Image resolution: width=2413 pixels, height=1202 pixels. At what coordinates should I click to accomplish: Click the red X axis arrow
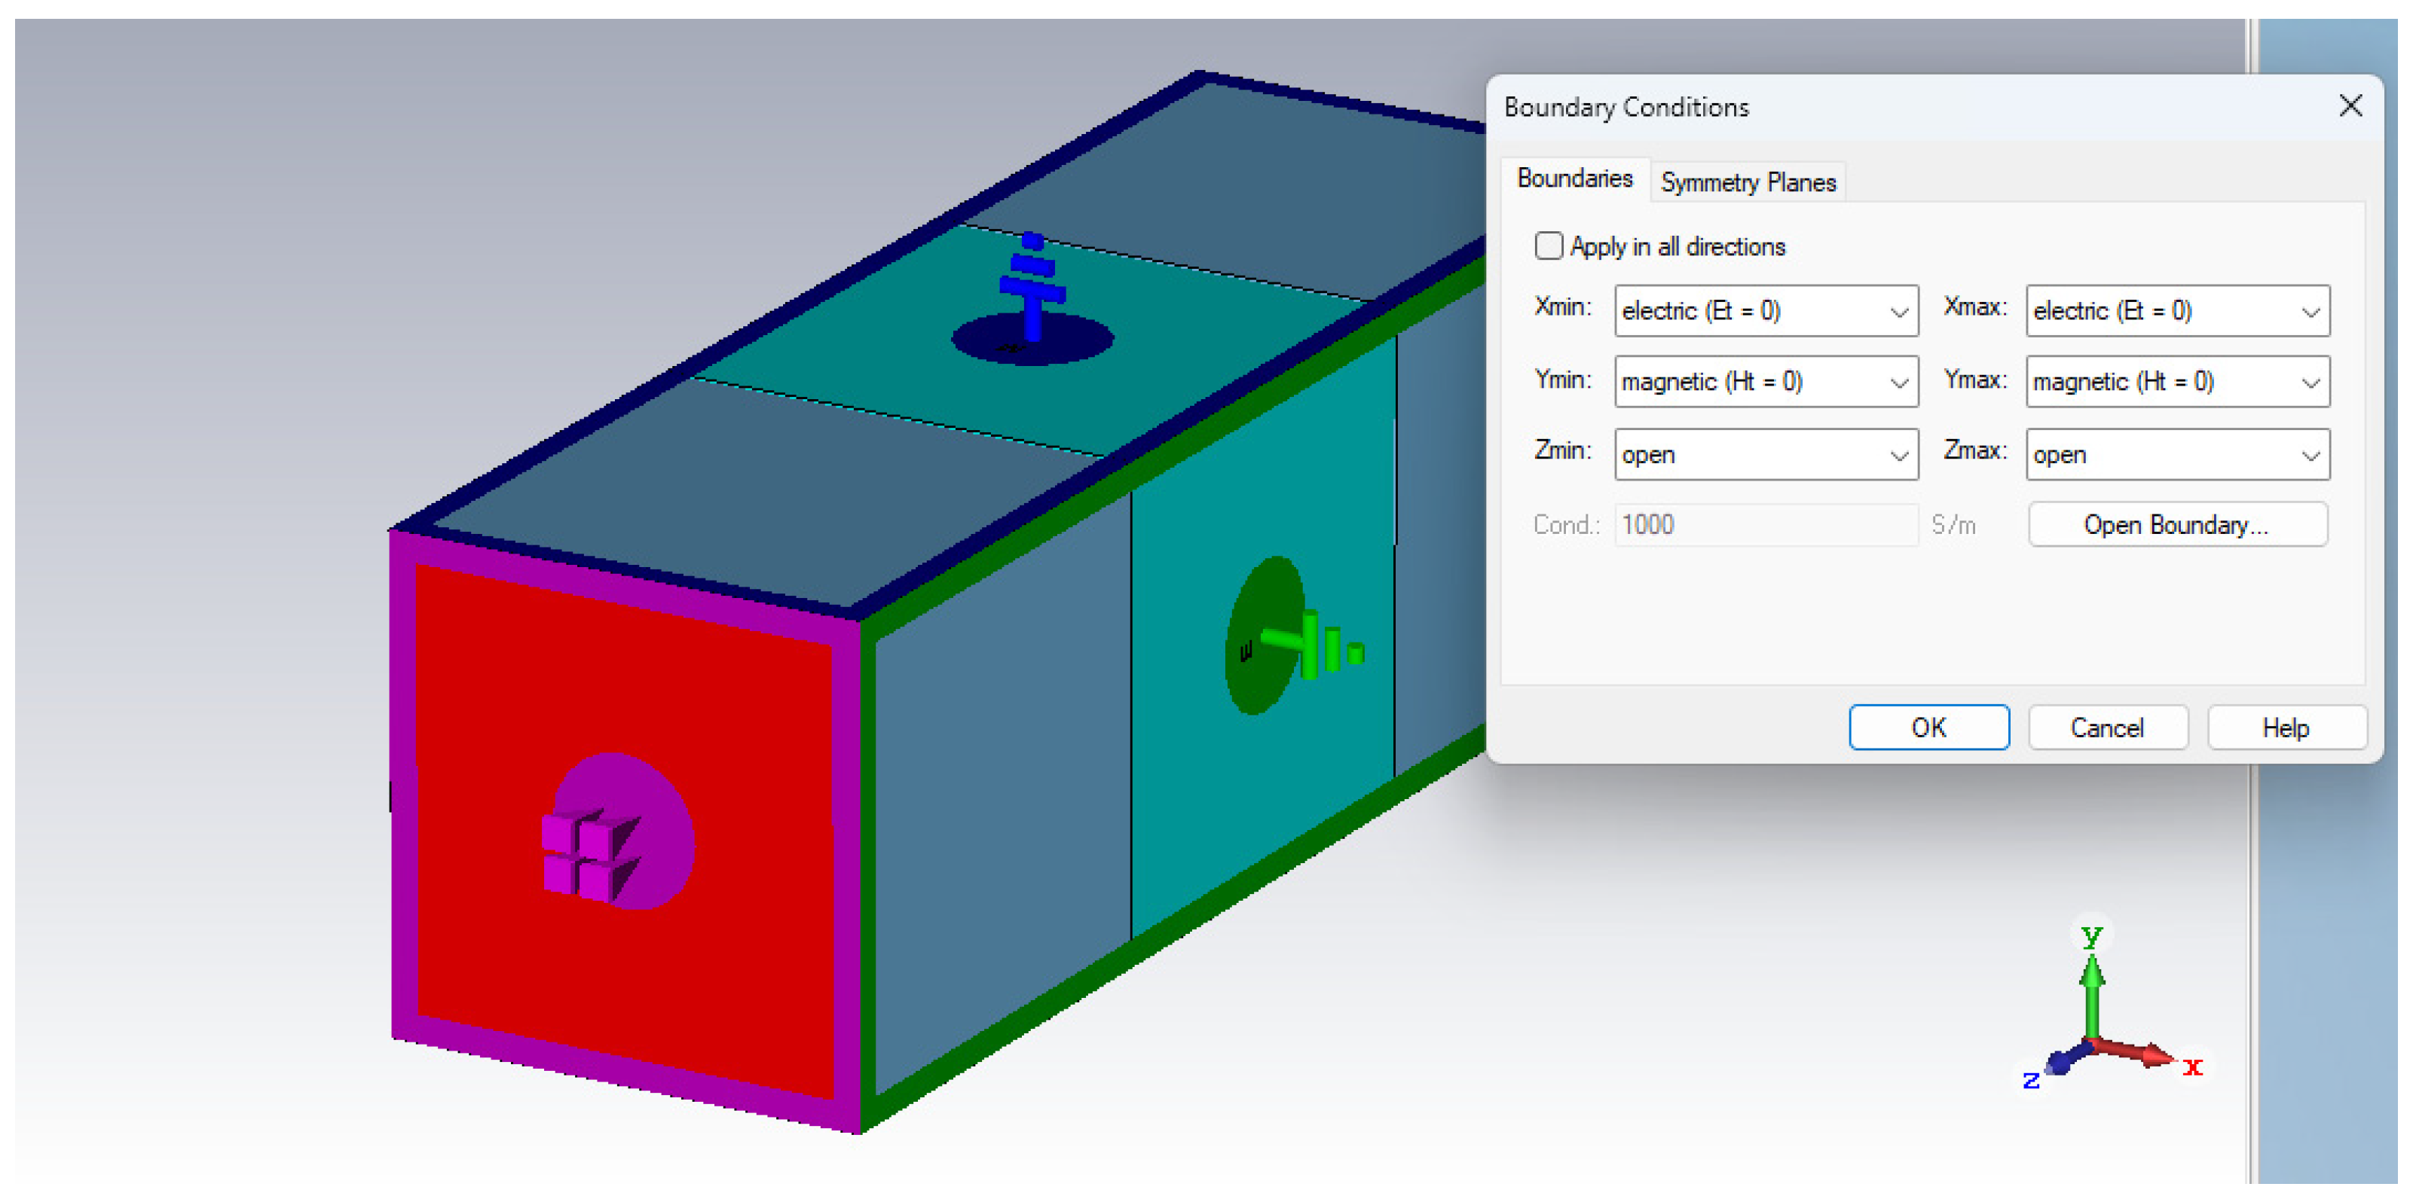(x=2145, y=1054)
